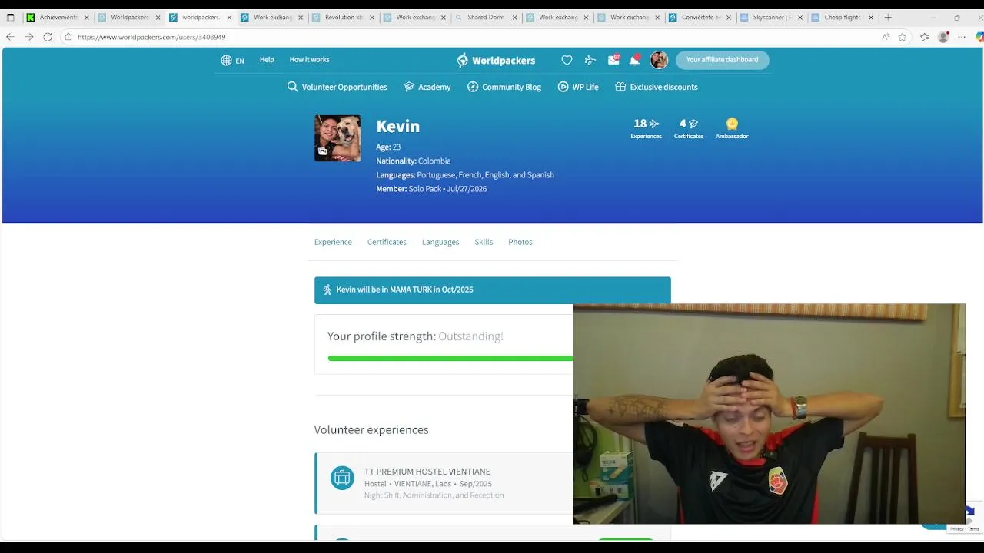Screen dimensions: 984x553
Task: Switch to the Cheap flights browser tab
Action: click(x=842, y=17)
